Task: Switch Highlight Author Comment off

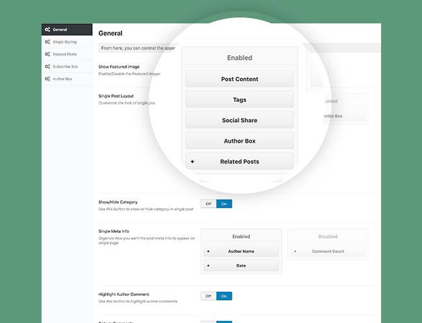Action: click(x=208, y=296)
